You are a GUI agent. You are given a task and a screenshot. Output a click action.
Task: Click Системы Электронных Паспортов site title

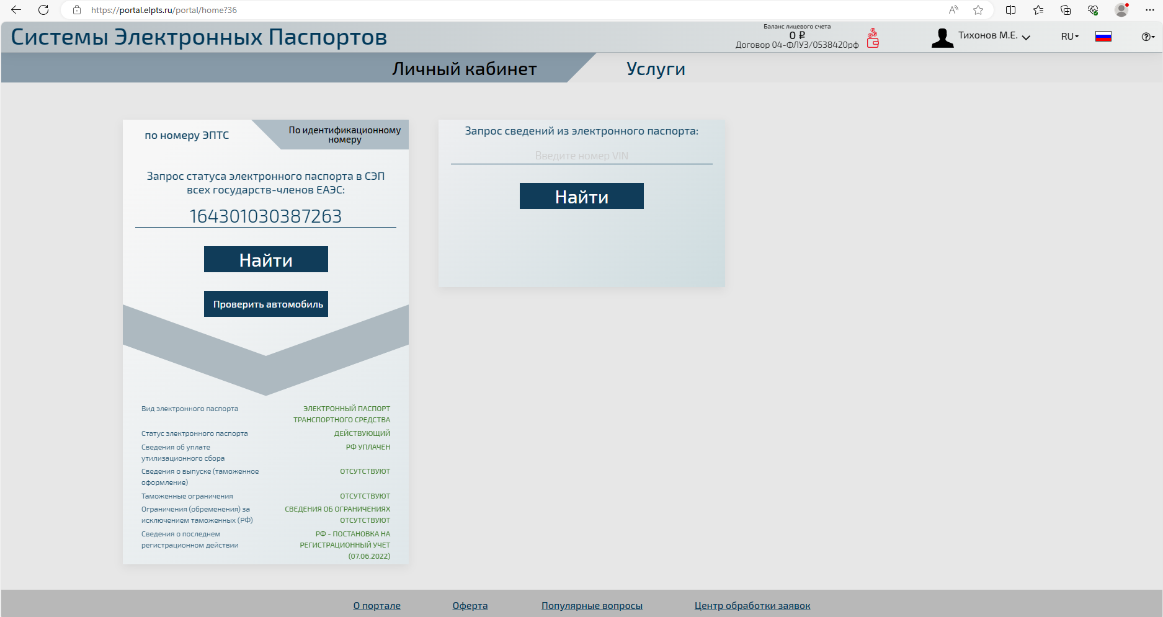199,37
